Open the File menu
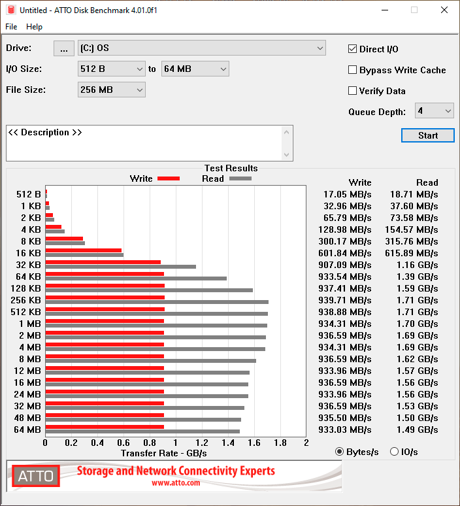 (x=11, y=27)
